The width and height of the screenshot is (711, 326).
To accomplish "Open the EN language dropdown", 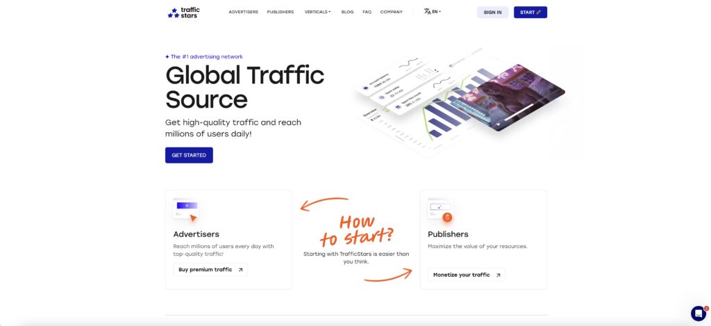I will [436, 12].
